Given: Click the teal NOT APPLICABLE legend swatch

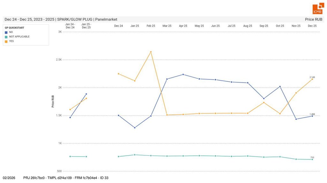Looking at the screenshot, I should [x=6, y=37].
